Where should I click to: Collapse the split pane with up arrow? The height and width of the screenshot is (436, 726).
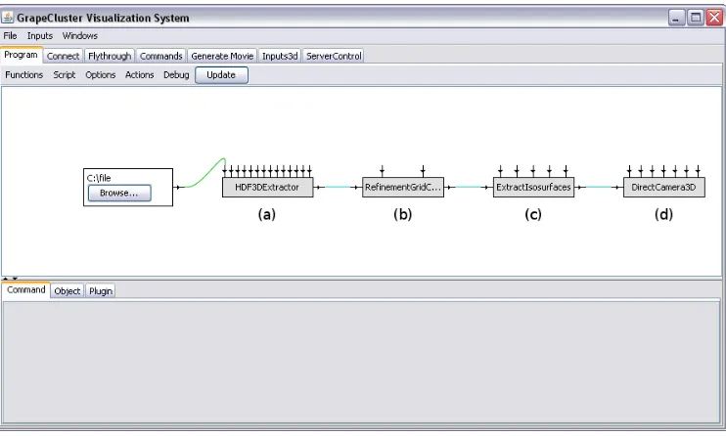[x=6, y=279]
